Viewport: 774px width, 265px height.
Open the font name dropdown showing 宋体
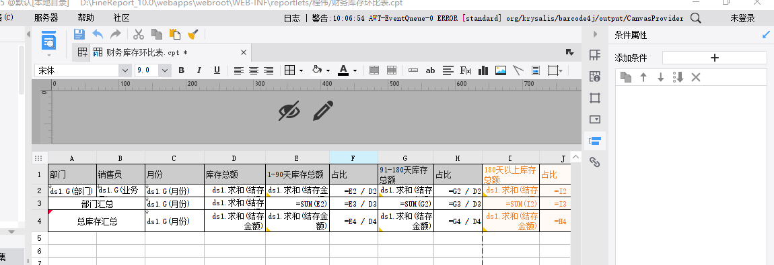83,70
